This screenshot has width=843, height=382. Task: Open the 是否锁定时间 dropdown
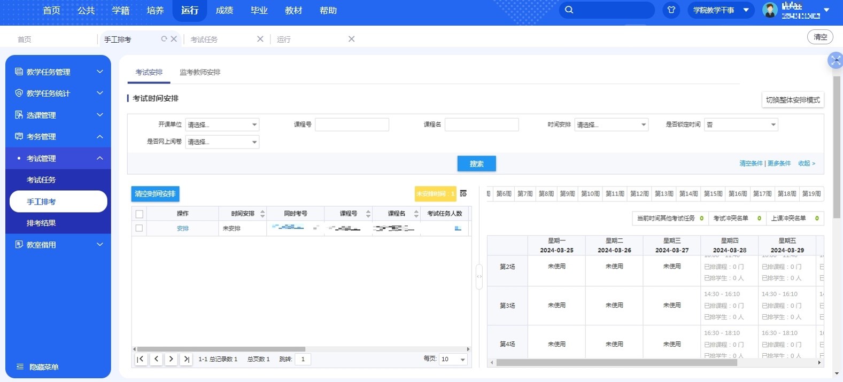point(741,124)
